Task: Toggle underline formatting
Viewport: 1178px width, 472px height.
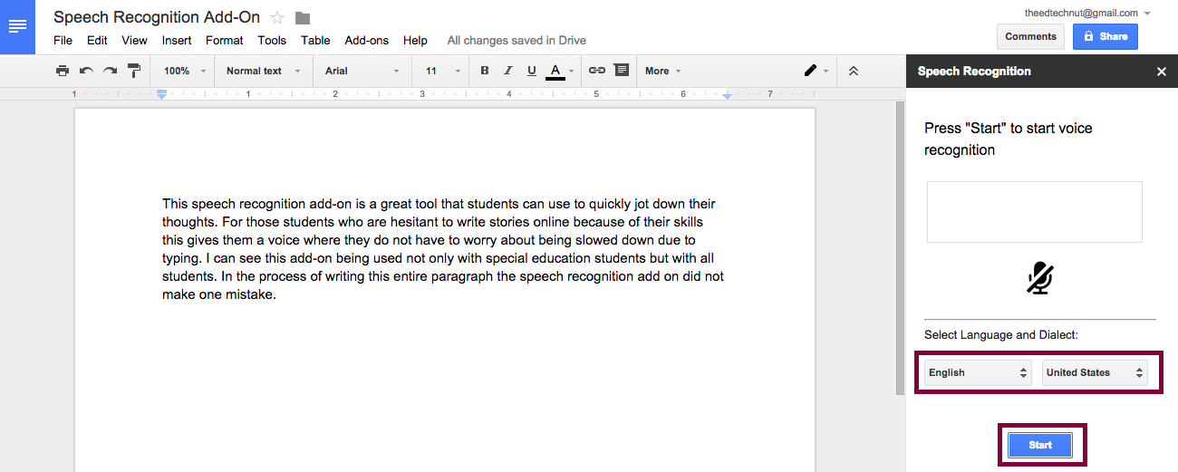Action: click(x=531, y=71)
